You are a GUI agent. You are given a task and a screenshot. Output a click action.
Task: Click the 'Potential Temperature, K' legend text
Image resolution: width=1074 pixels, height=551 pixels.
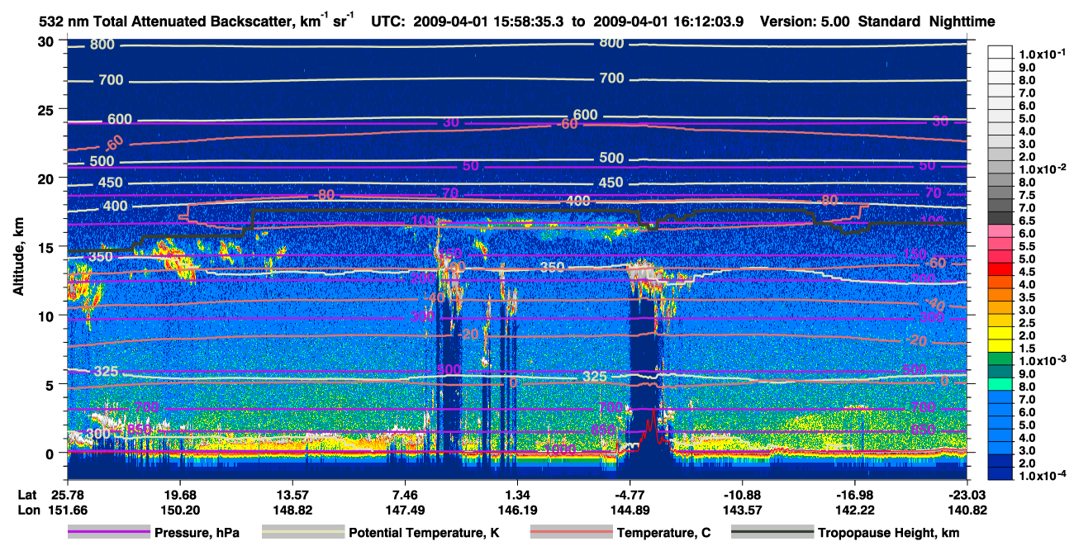click(425, 534)
